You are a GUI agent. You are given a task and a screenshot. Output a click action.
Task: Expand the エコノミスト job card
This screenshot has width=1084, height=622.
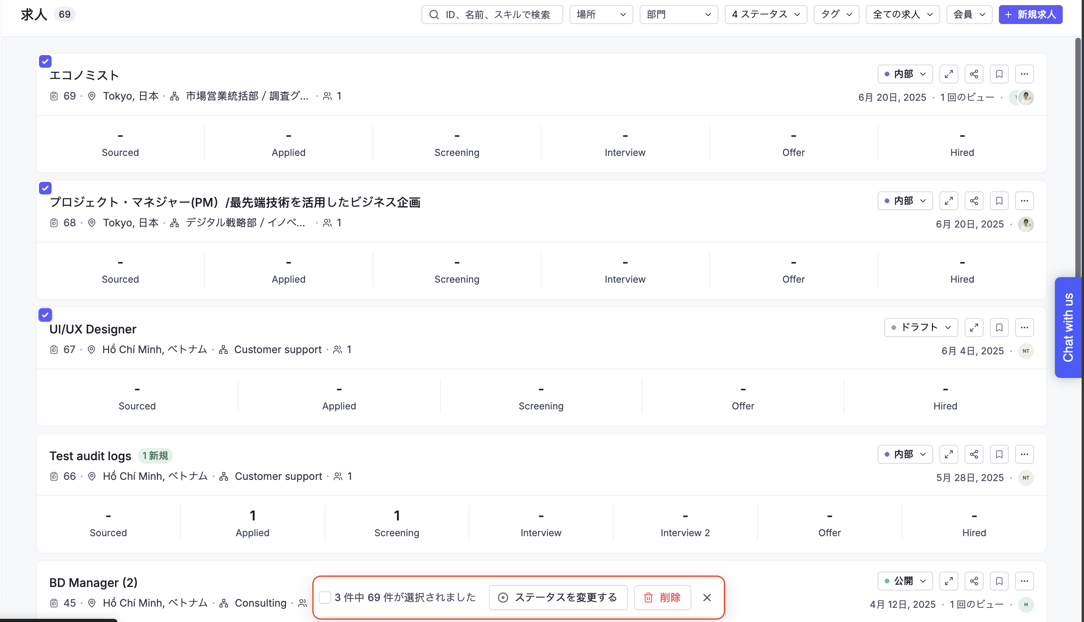[x=948, y=74]
